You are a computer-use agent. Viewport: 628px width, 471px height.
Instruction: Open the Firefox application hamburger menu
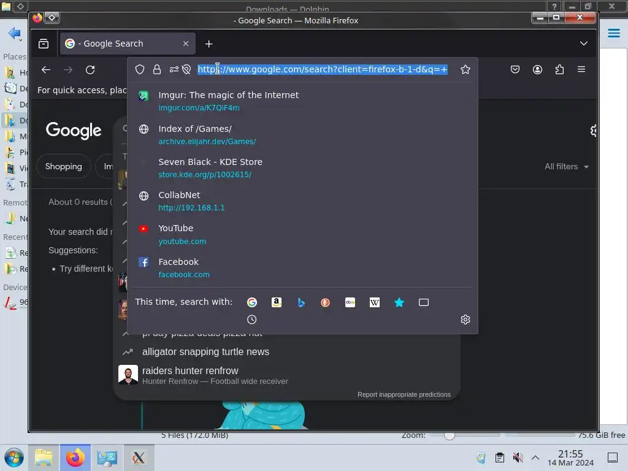pos(581,69)
